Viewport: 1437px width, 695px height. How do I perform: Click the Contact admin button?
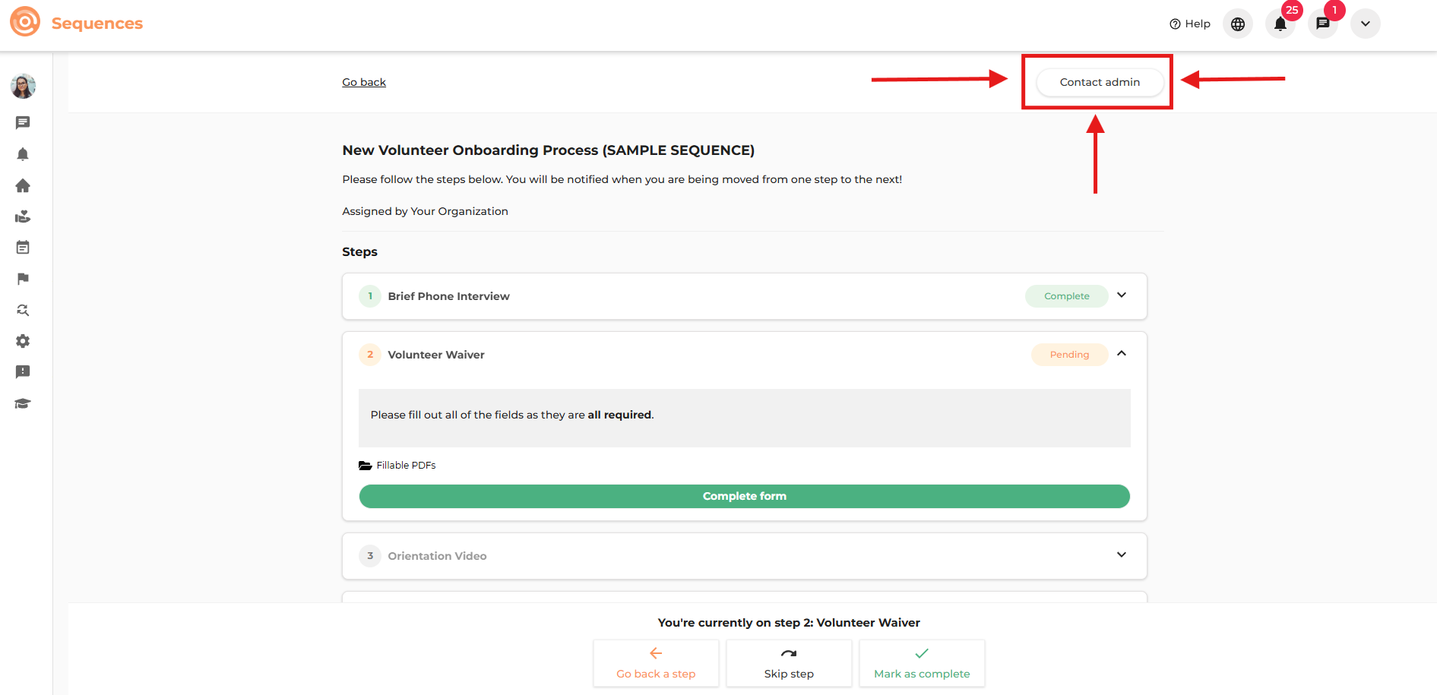coord(1099,82)
